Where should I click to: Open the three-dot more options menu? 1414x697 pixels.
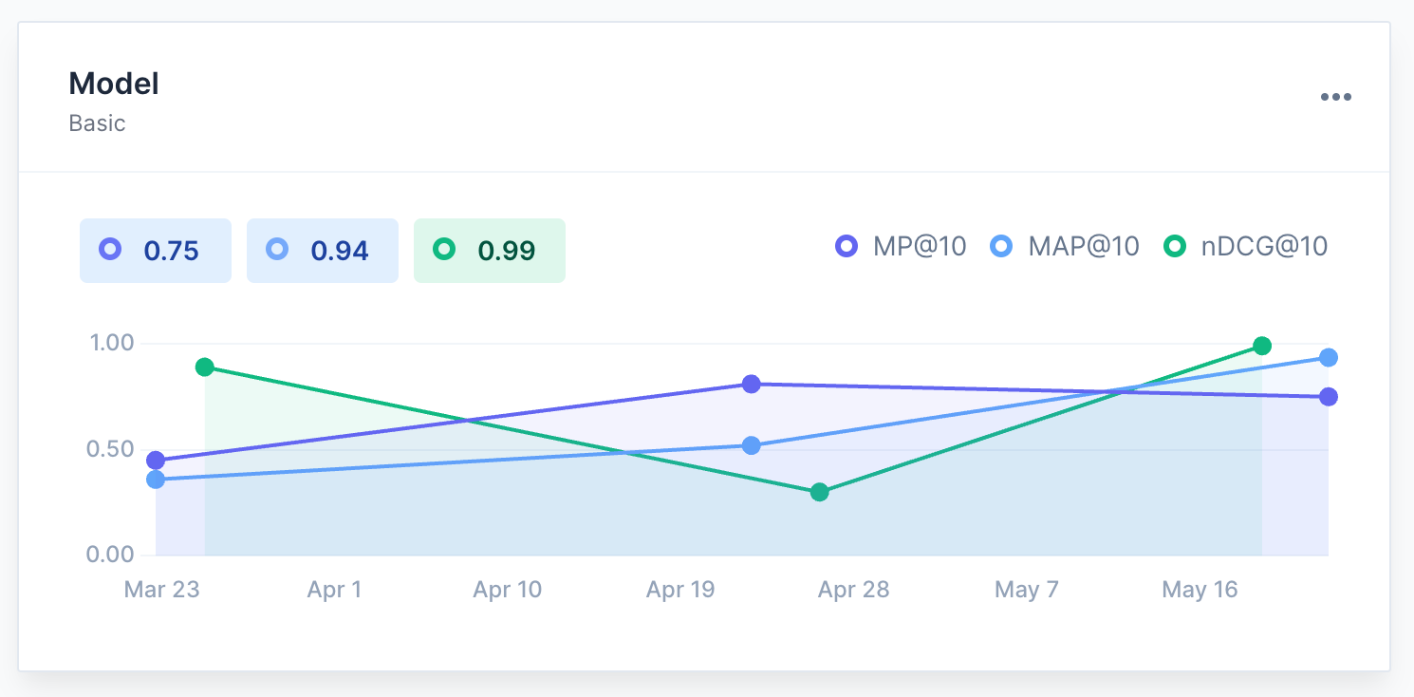pos(1335,97)
